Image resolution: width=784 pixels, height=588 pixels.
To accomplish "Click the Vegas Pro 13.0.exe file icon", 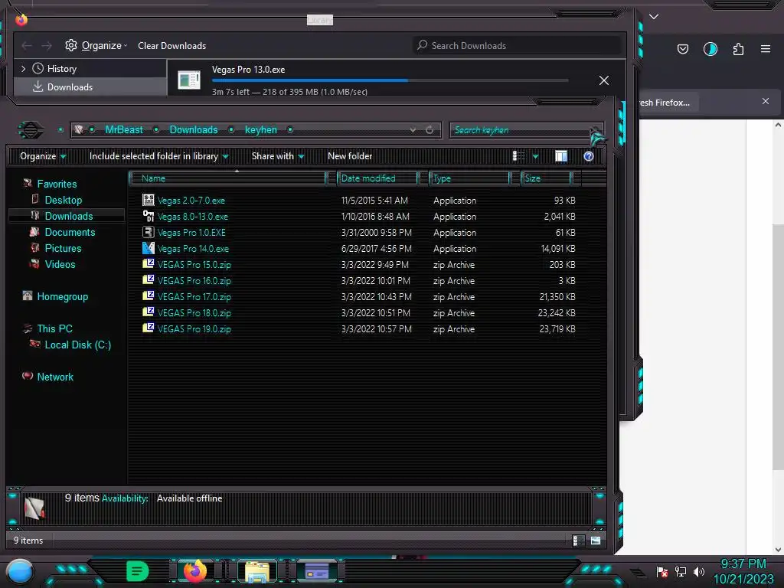I will (189, 80).
